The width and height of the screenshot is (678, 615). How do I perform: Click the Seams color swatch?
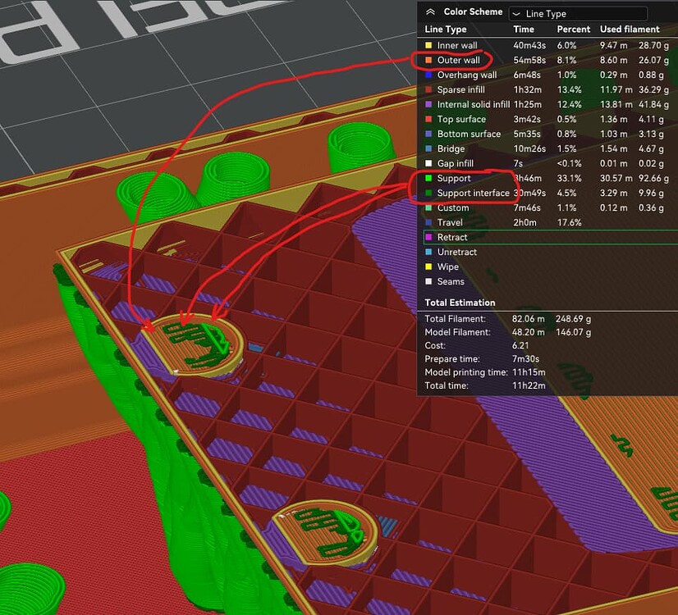tap(428, 281)
